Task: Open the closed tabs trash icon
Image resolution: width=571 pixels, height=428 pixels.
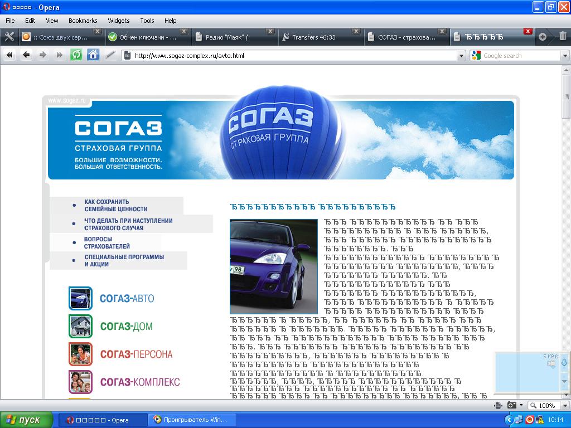Action: tap(562, 37)
